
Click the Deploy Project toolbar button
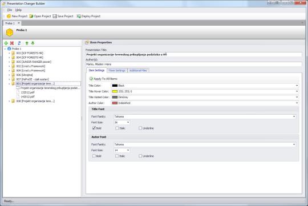pos(88,16)
